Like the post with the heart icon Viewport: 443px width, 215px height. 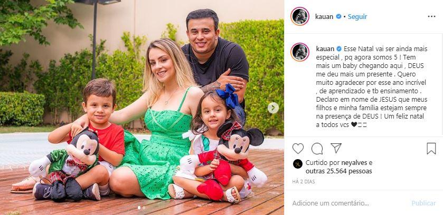pos(298,148)
